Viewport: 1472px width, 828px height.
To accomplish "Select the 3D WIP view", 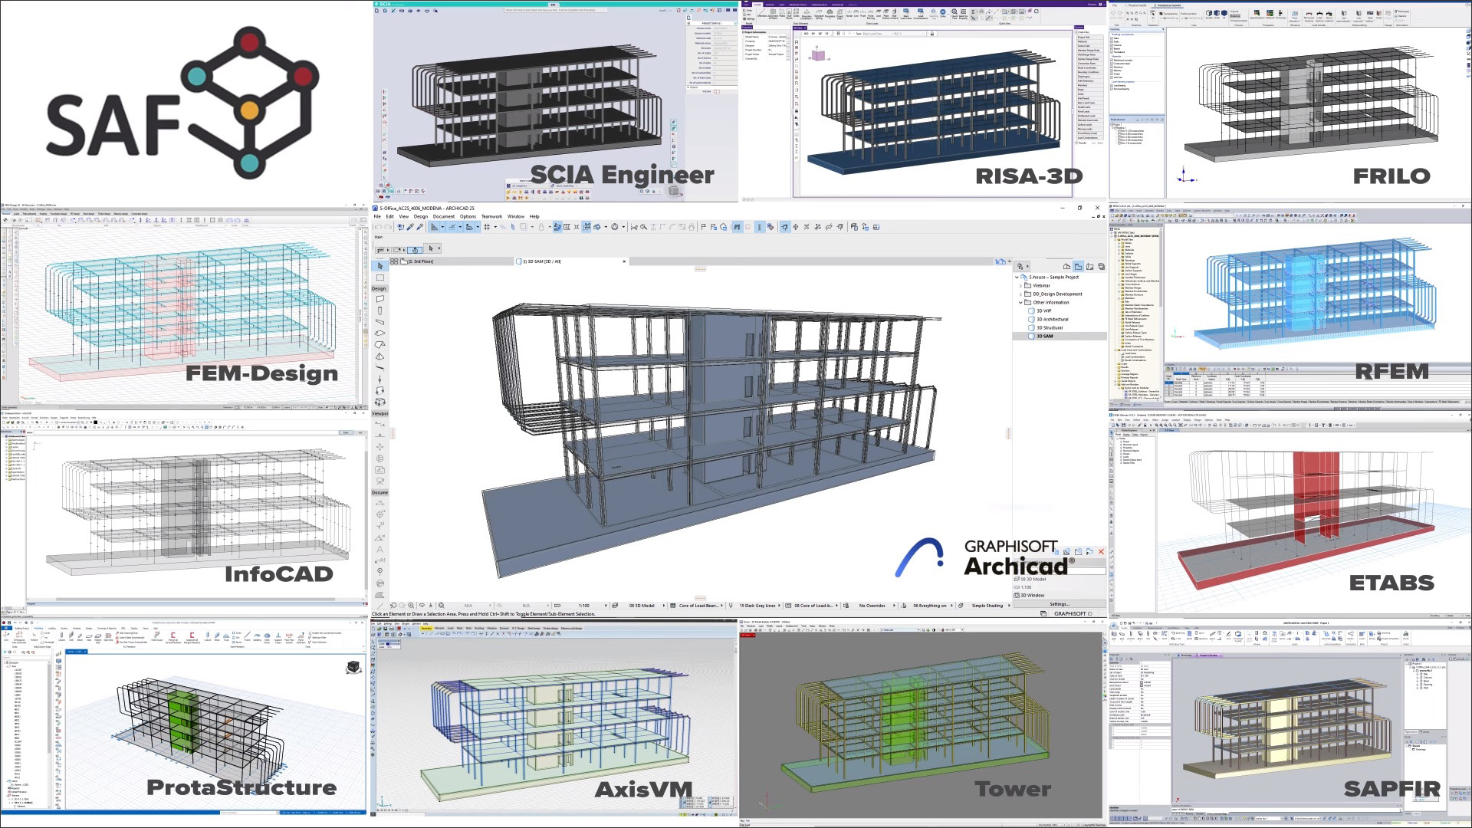I will (x=1044, y=311).
